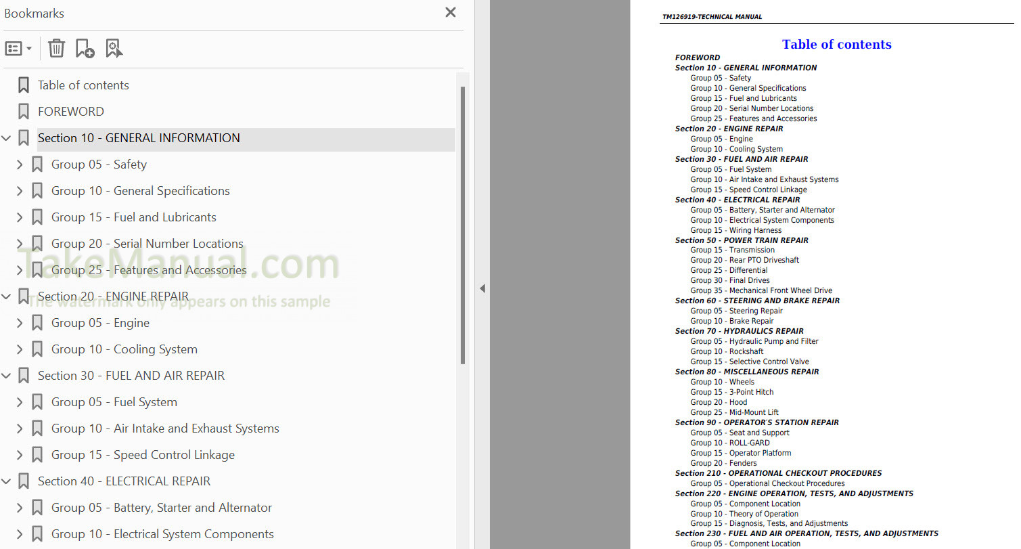The image size is (1021, 549).
Task: Click the bookmark icon beside Group 05 - Engine
Action: coord(37,323)
